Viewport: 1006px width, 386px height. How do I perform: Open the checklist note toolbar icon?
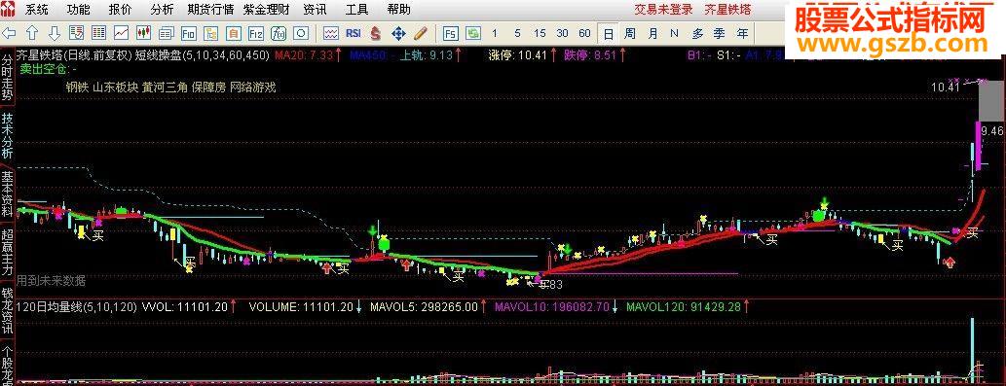coord(76,33)
